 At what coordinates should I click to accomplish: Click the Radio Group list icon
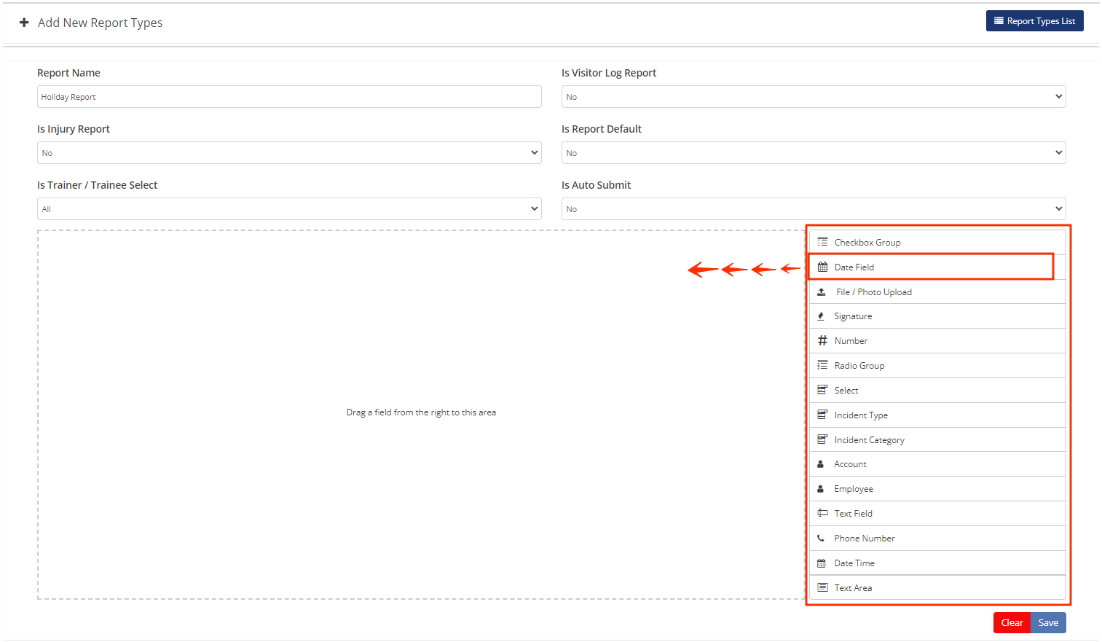(x=822, y=365)
